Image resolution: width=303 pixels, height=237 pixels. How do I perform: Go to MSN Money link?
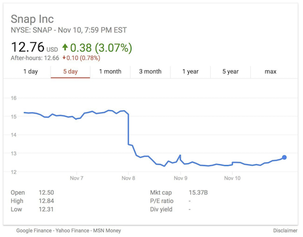click(x=107, y=230)
